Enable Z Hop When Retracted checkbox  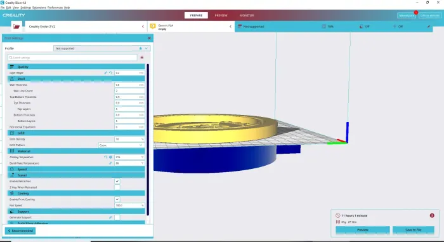(117, 187)
